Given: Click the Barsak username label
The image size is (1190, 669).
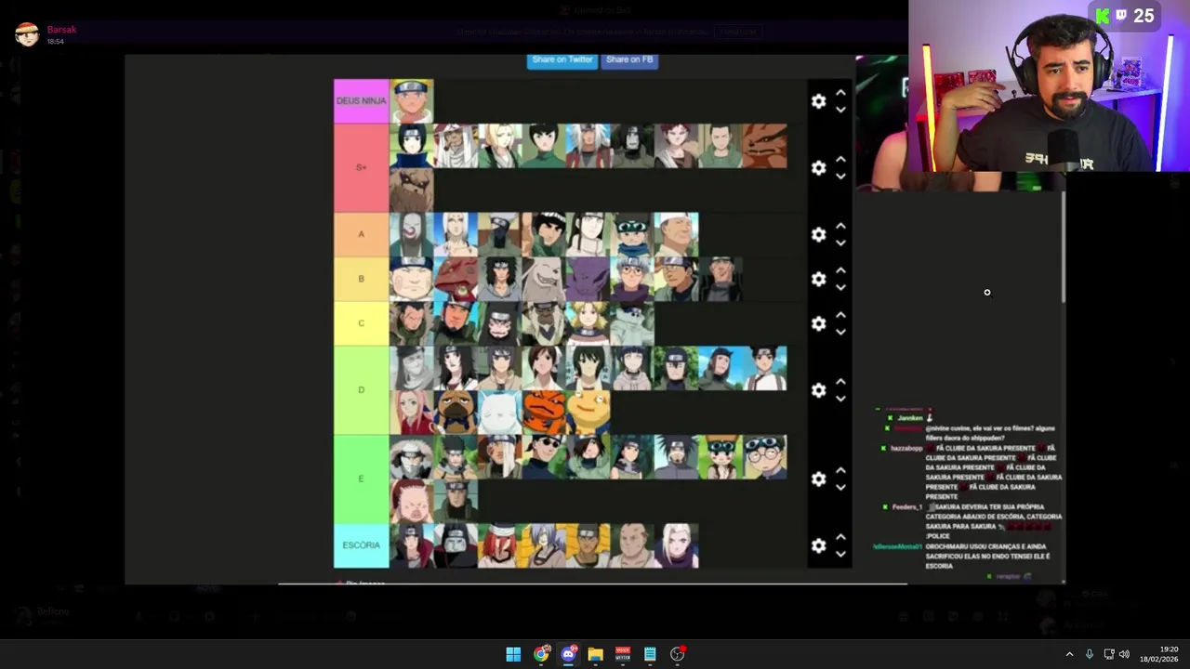Looking at the screenshot, I should pyautogui.click(x=61, y=30).
